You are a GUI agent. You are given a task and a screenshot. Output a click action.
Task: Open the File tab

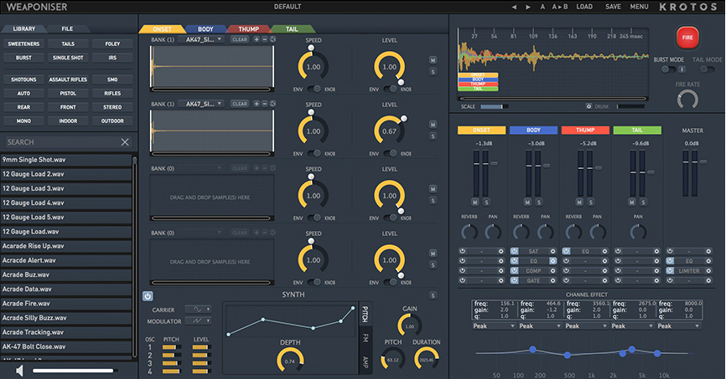66,28
